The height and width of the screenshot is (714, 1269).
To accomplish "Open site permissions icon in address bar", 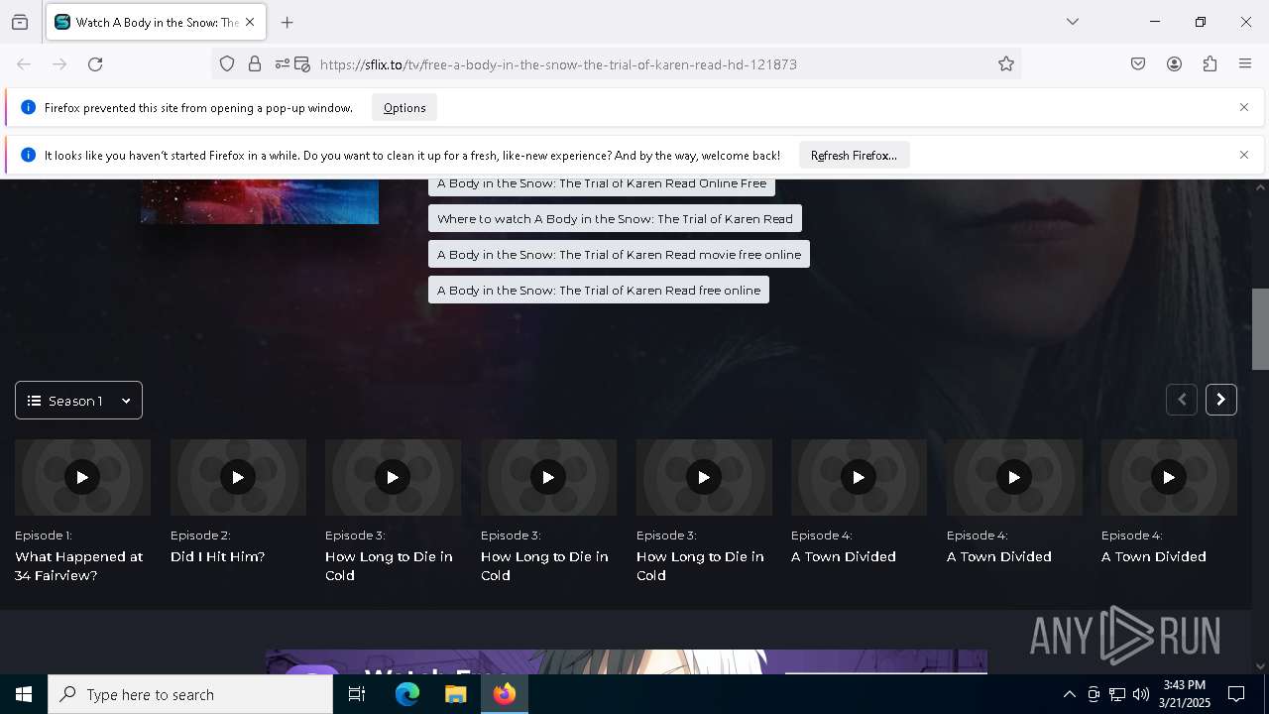I will pyautogui.click(x=282, y=64).
